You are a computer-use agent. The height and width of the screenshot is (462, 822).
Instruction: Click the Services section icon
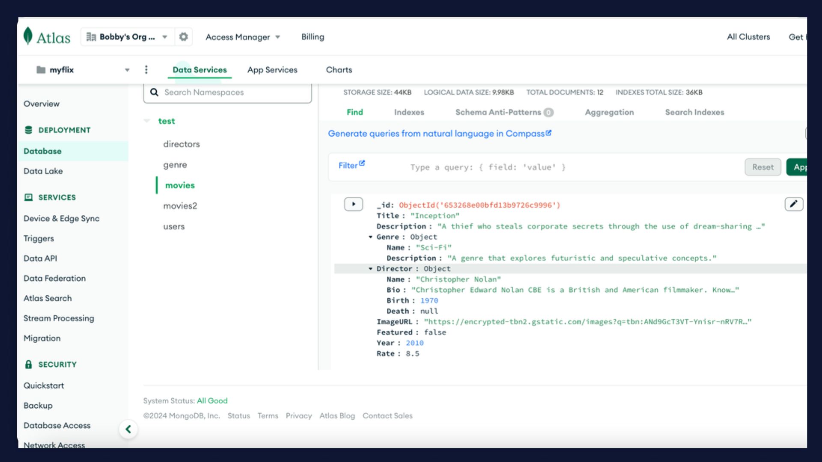(x=29, y=197)
